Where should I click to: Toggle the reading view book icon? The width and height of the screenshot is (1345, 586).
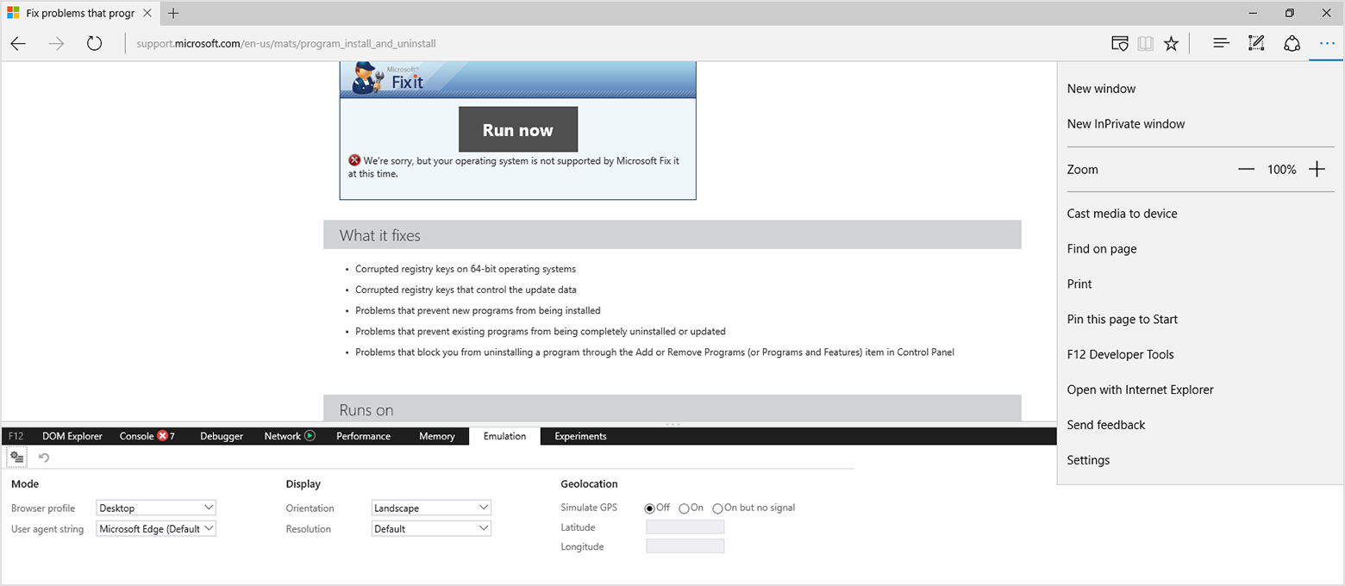click(x=1145, y=43)
